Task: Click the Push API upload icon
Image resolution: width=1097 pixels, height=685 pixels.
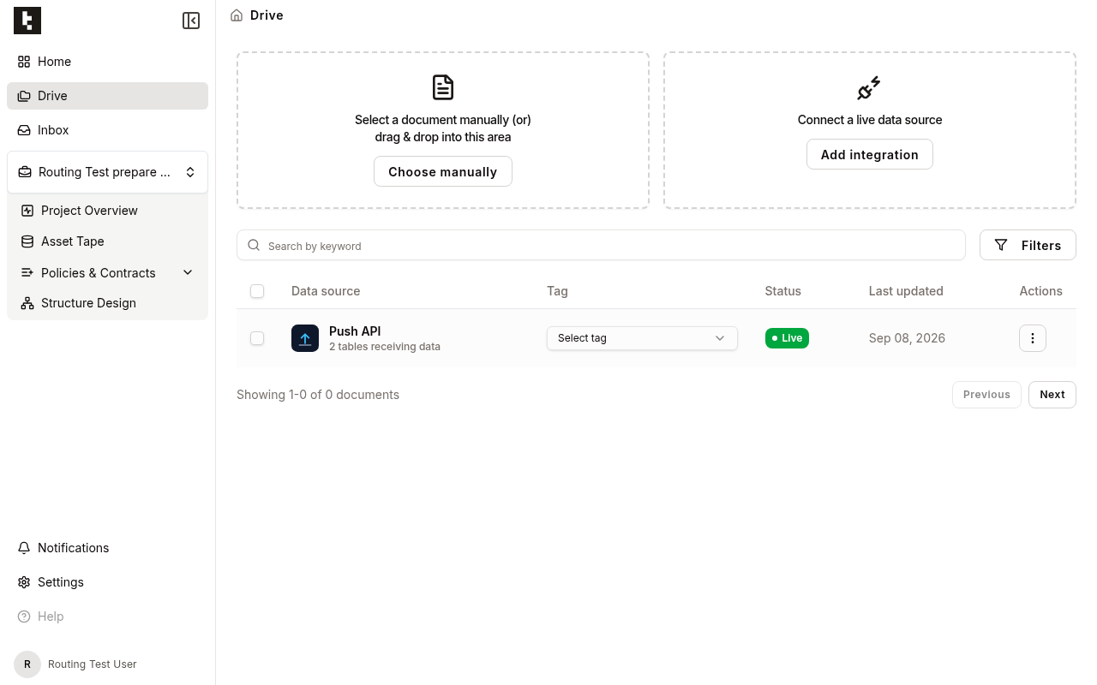Action: (305, 338)
